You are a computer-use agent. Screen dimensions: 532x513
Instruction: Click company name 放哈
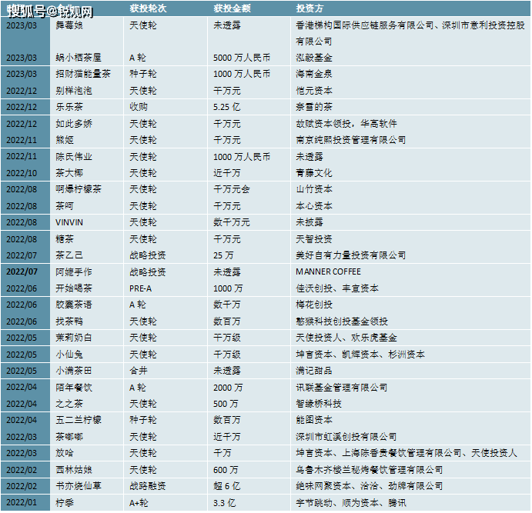tap(65, 453)
